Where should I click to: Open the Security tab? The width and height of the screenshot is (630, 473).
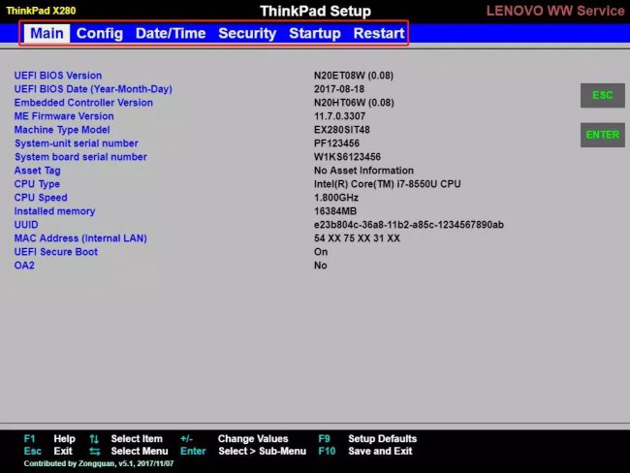(247, 33)
